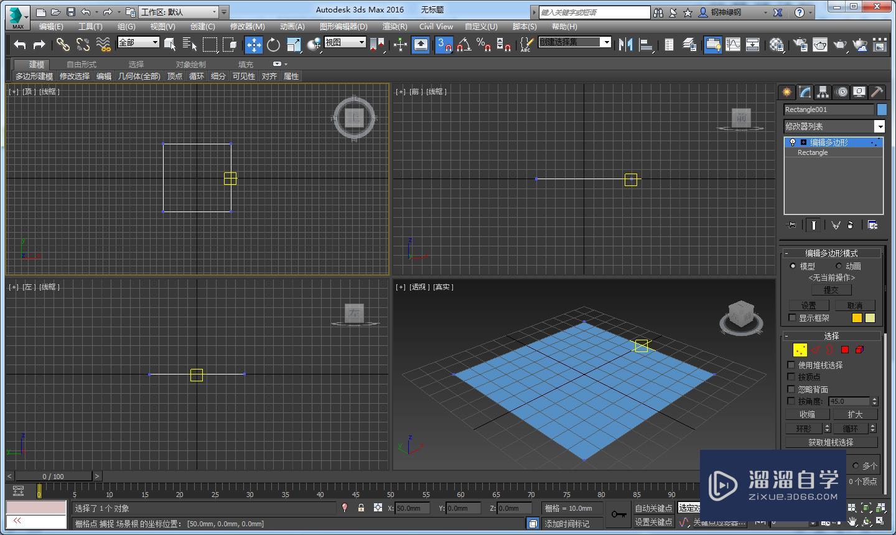Select Edge sub-object level icon
The width and height of the screenshot is (896, 535).
pos(816,350)
